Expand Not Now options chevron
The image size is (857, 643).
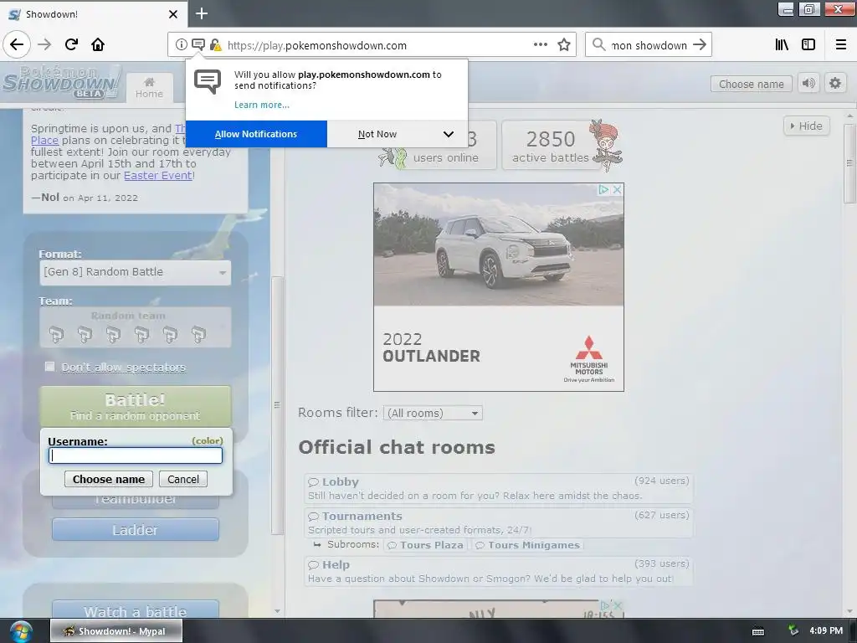coord(449,134)
